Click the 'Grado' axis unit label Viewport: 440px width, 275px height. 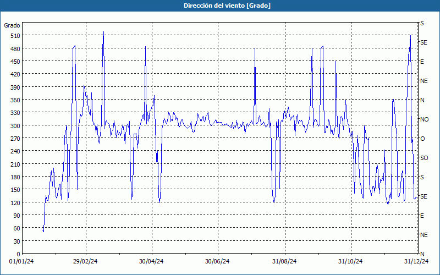tap(12, 25)
